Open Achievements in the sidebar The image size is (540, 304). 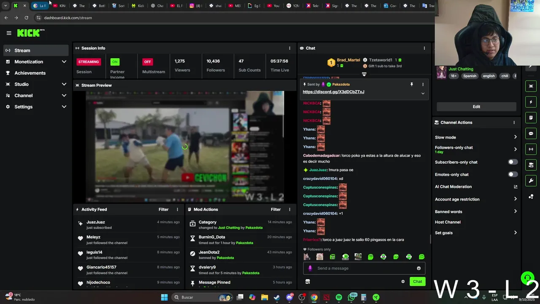pyautogui.click(x=35, y=73)
